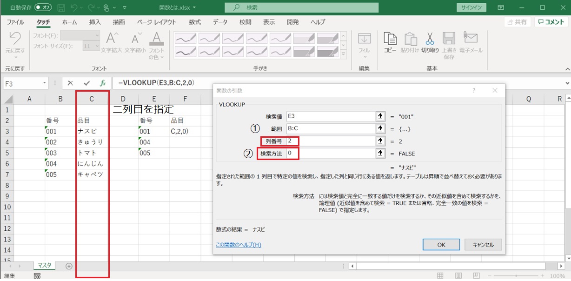Open the Fill (フィル) dropdown

click(364, 58)
